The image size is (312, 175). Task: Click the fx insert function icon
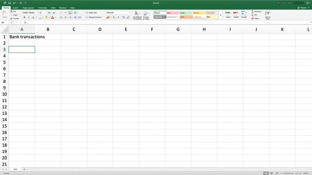25,23
